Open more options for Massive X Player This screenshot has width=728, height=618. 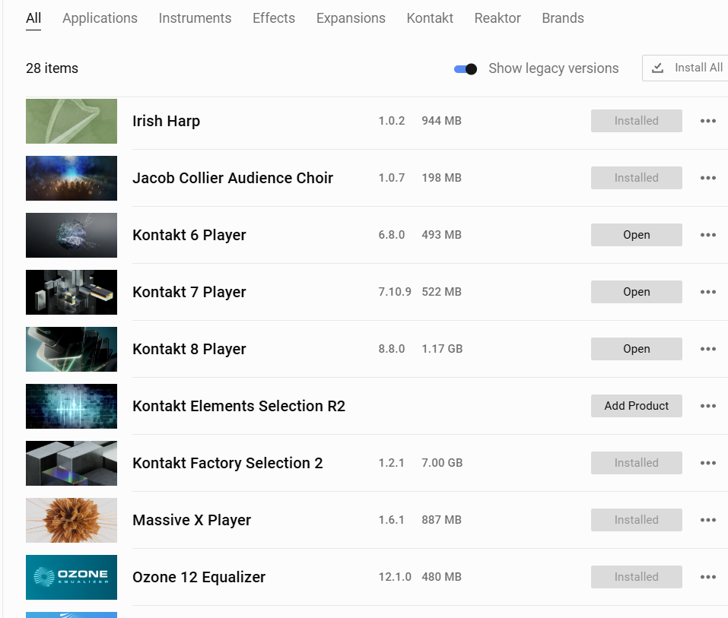coord(707,521)
